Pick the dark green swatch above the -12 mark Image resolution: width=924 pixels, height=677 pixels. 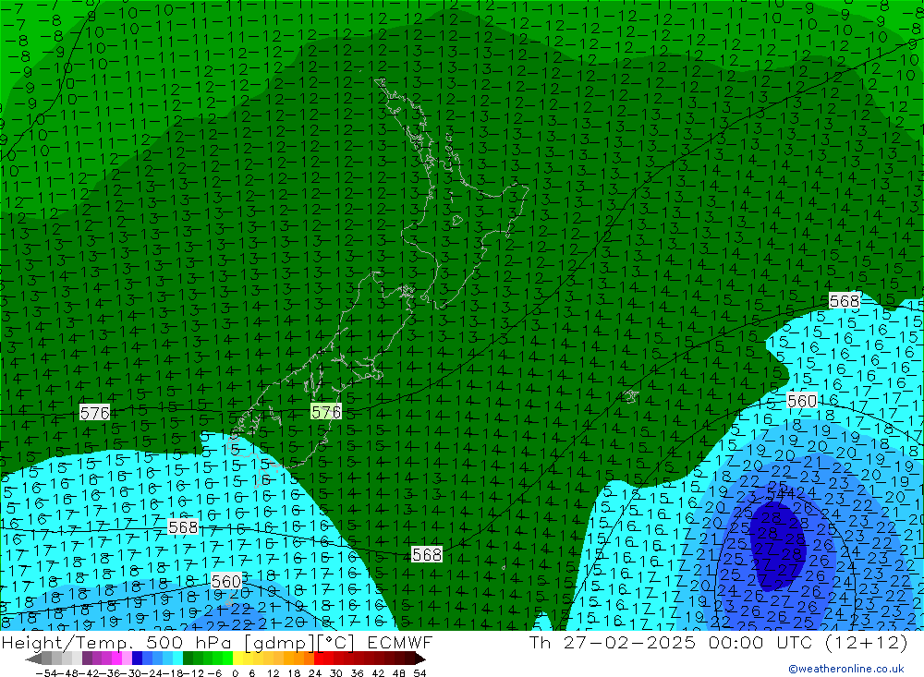tap(188, 659)
